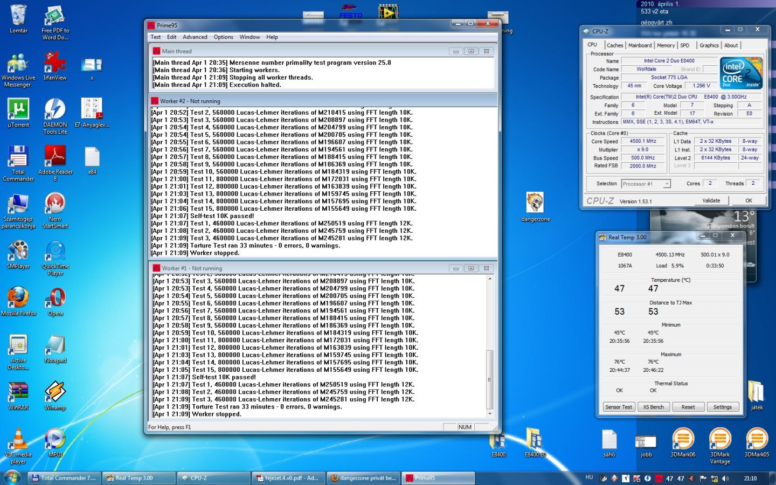Open the Advanced menu in Prime95
This screenshot has height=485, width=776.
[195, 37]
